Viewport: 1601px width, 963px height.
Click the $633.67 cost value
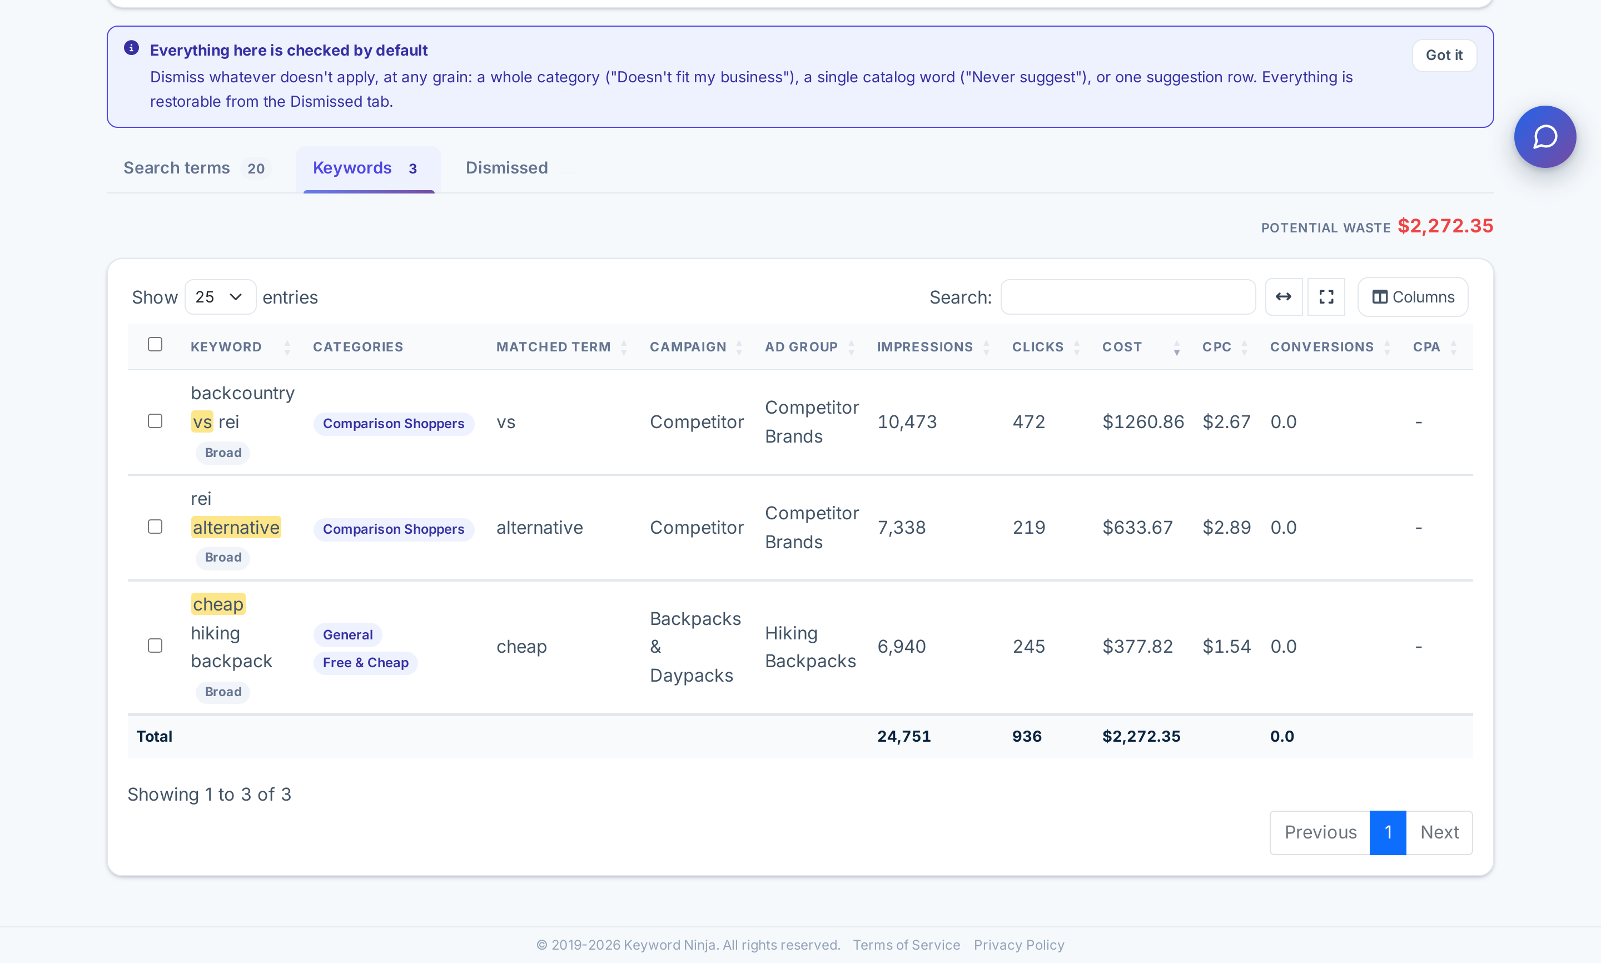point(1138,528)
